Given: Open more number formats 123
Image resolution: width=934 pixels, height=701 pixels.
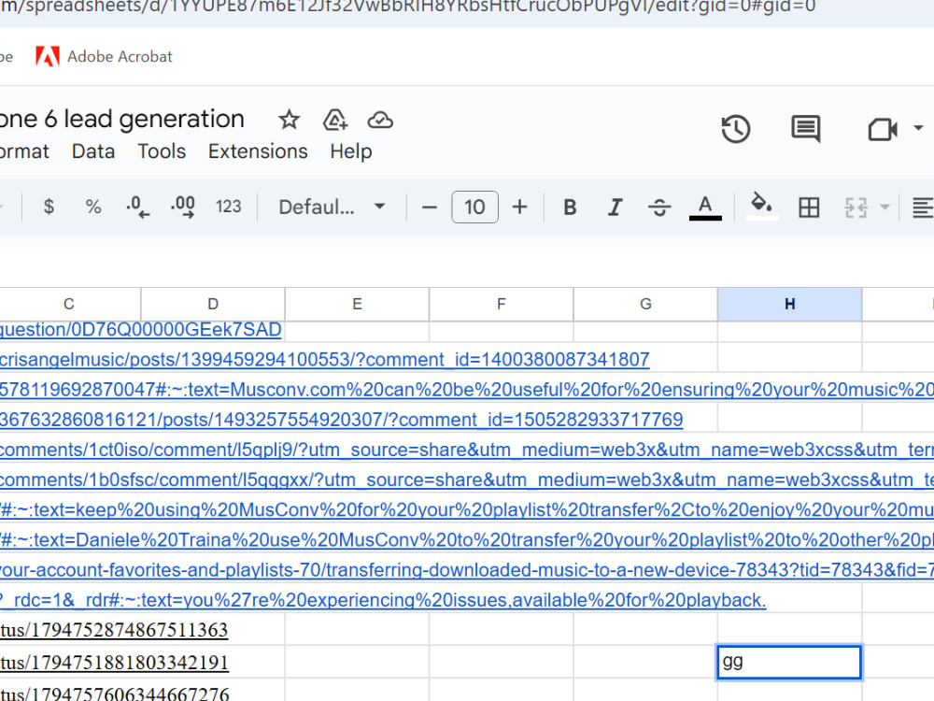Looking at the screenshot, I should coord(228,207).
